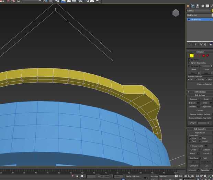
Task: Click the Target Weld button
Action: (x=206, y=107)
